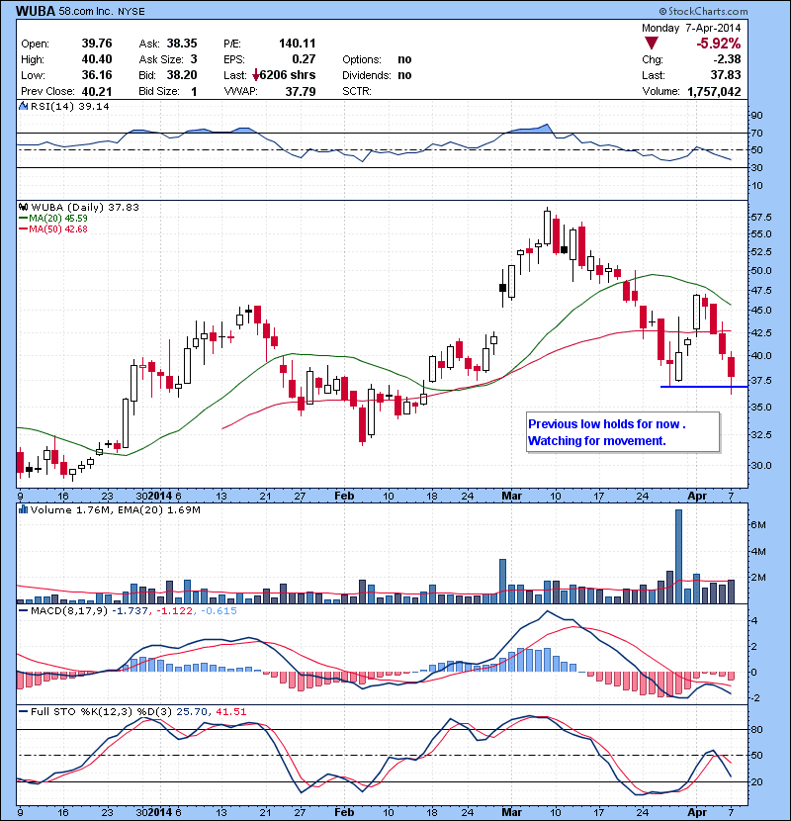This screenshot has height=821, width=791.
Task: Click the MA(20) 45.59 legend text
Action: click(58, 218)
